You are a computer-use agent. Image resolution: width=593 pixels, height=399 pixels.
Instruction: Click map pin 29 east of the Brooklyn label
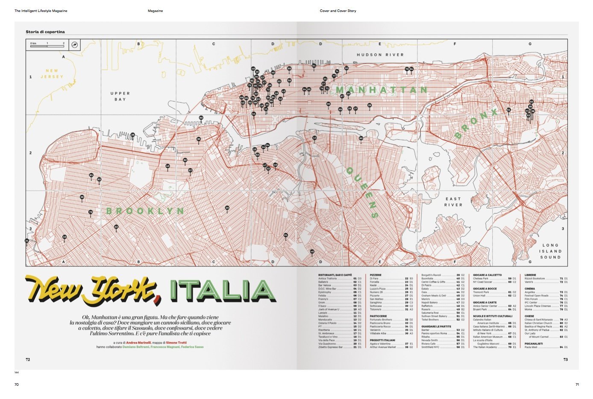227,208
